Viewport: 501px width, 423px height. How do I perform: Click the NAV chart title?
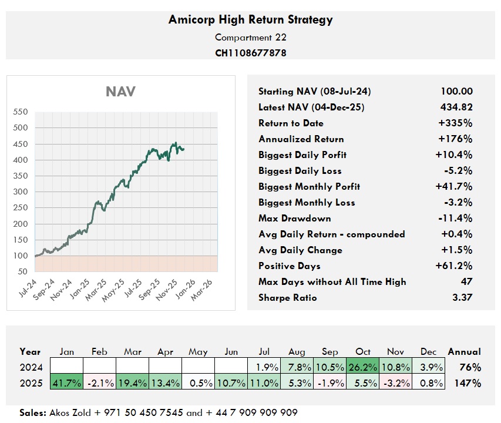tap(120, 92)
